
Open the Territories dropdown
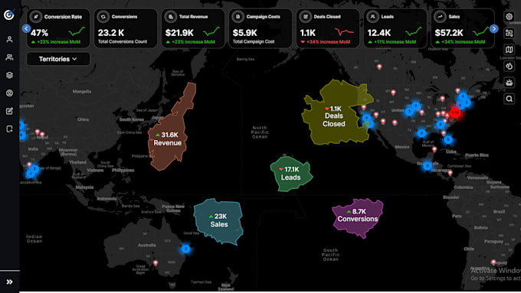point(58,59)
